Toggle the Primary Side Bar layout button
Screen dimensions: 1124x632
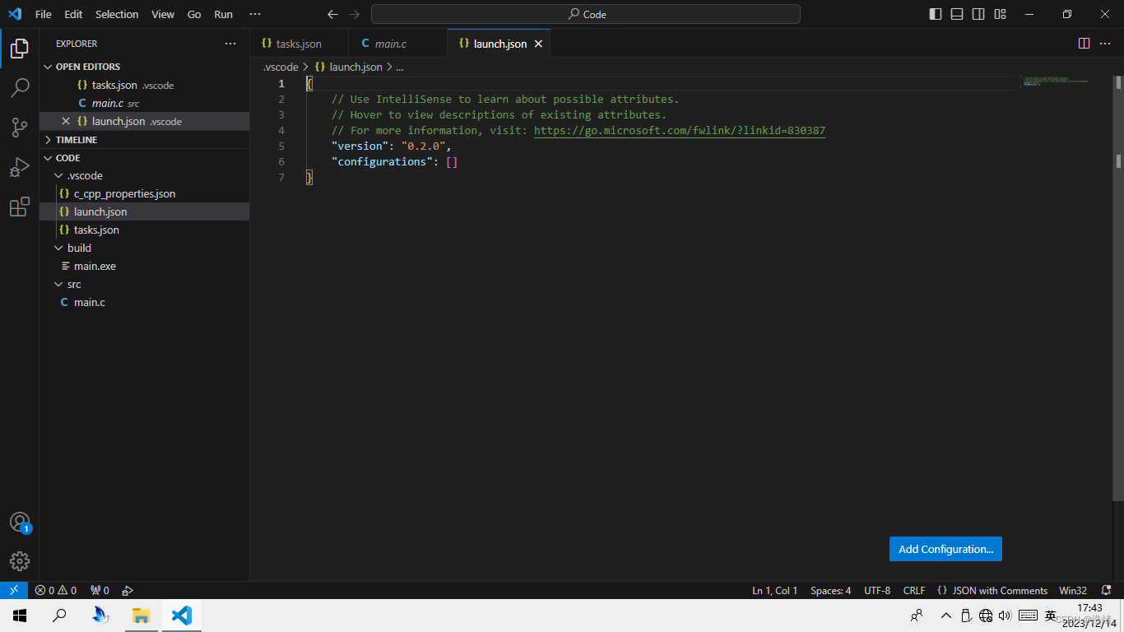936,14
